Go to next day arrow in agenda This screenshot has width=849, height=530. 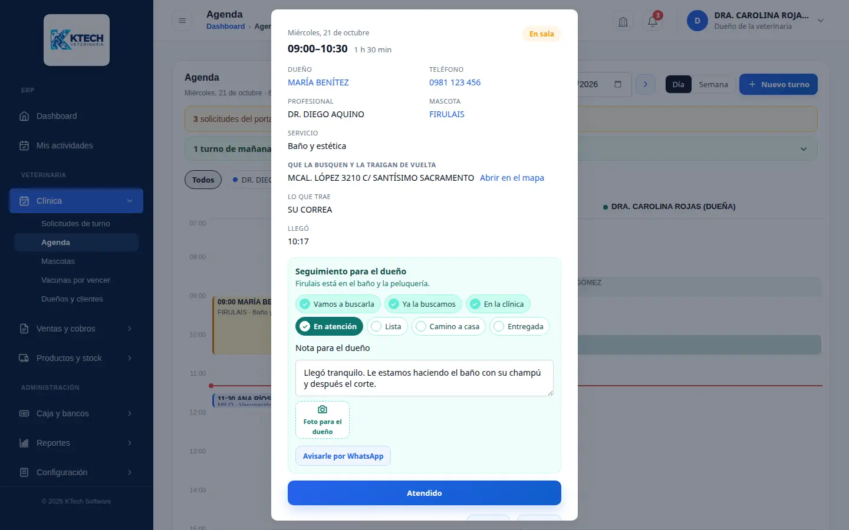pos(646,84)
